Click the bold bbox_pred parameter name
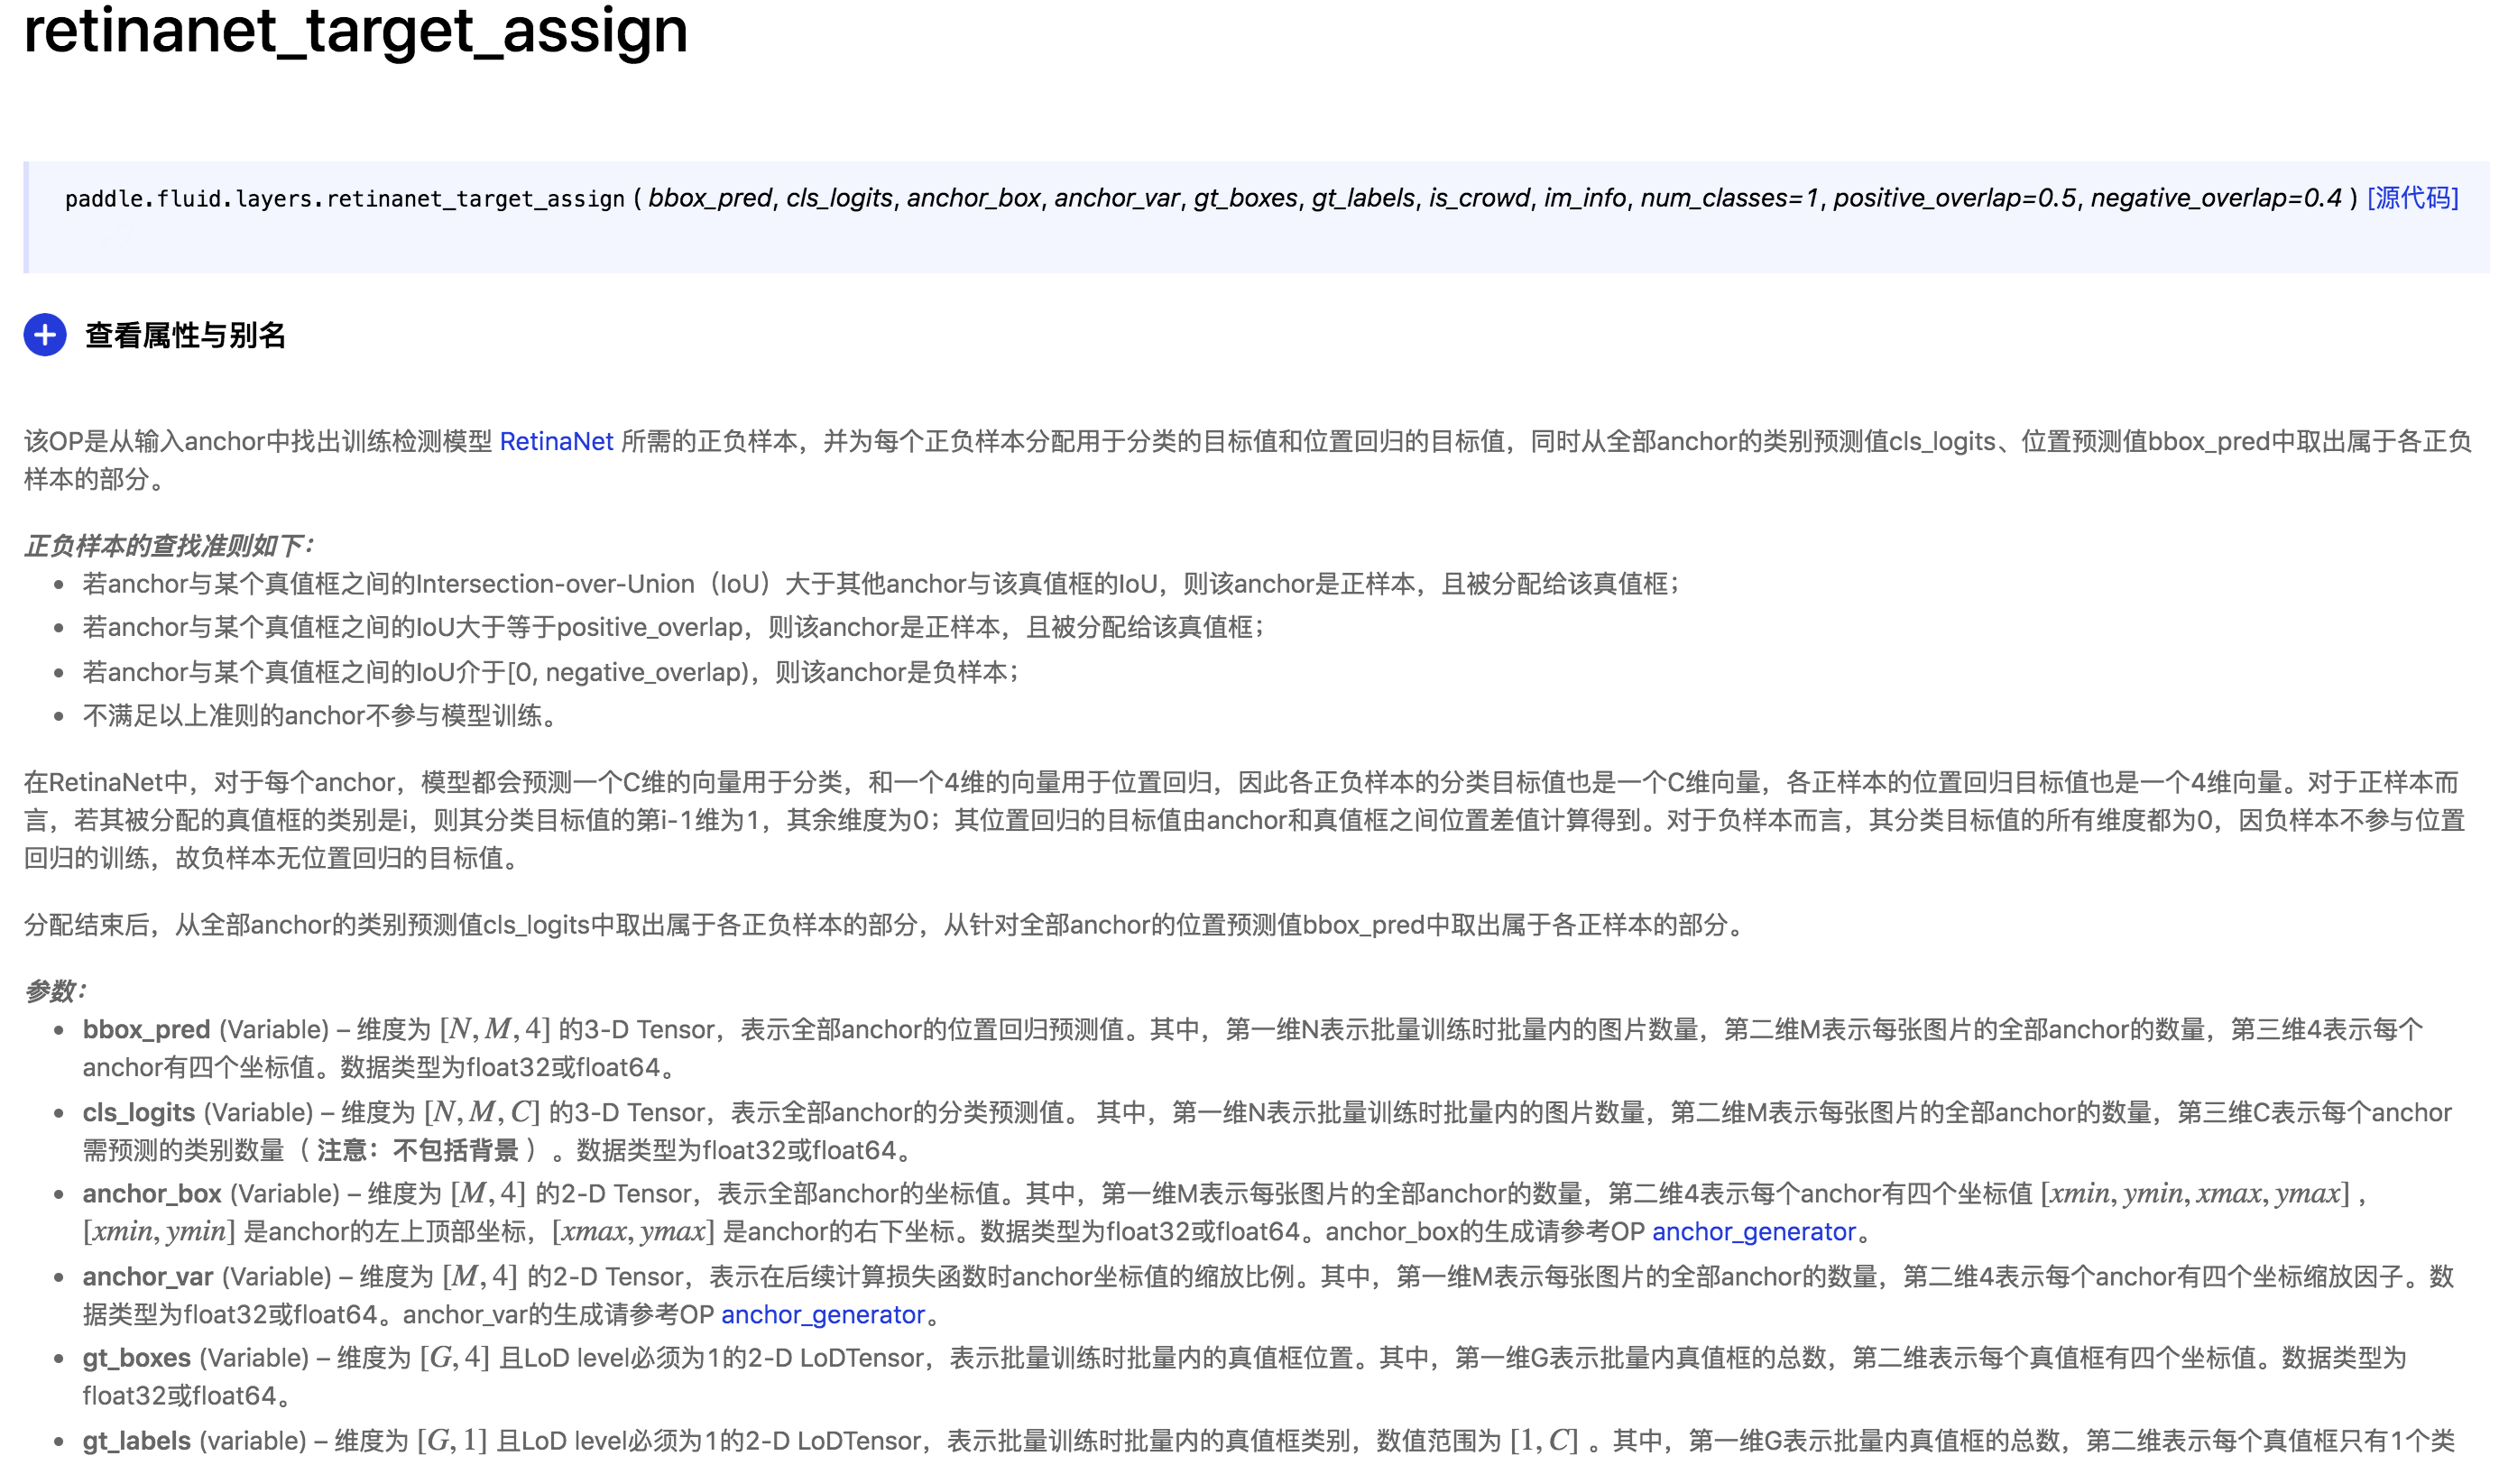Screen dimensions: 2499x1465 tap(146, 1029)
